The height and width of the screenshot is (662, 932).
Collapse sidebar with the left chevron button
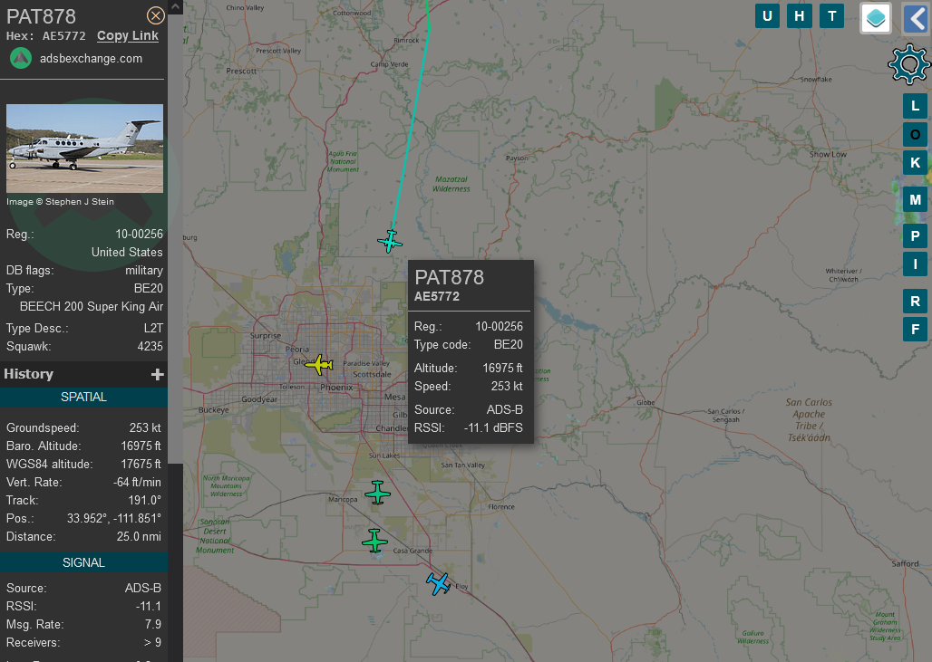point(916,18)
